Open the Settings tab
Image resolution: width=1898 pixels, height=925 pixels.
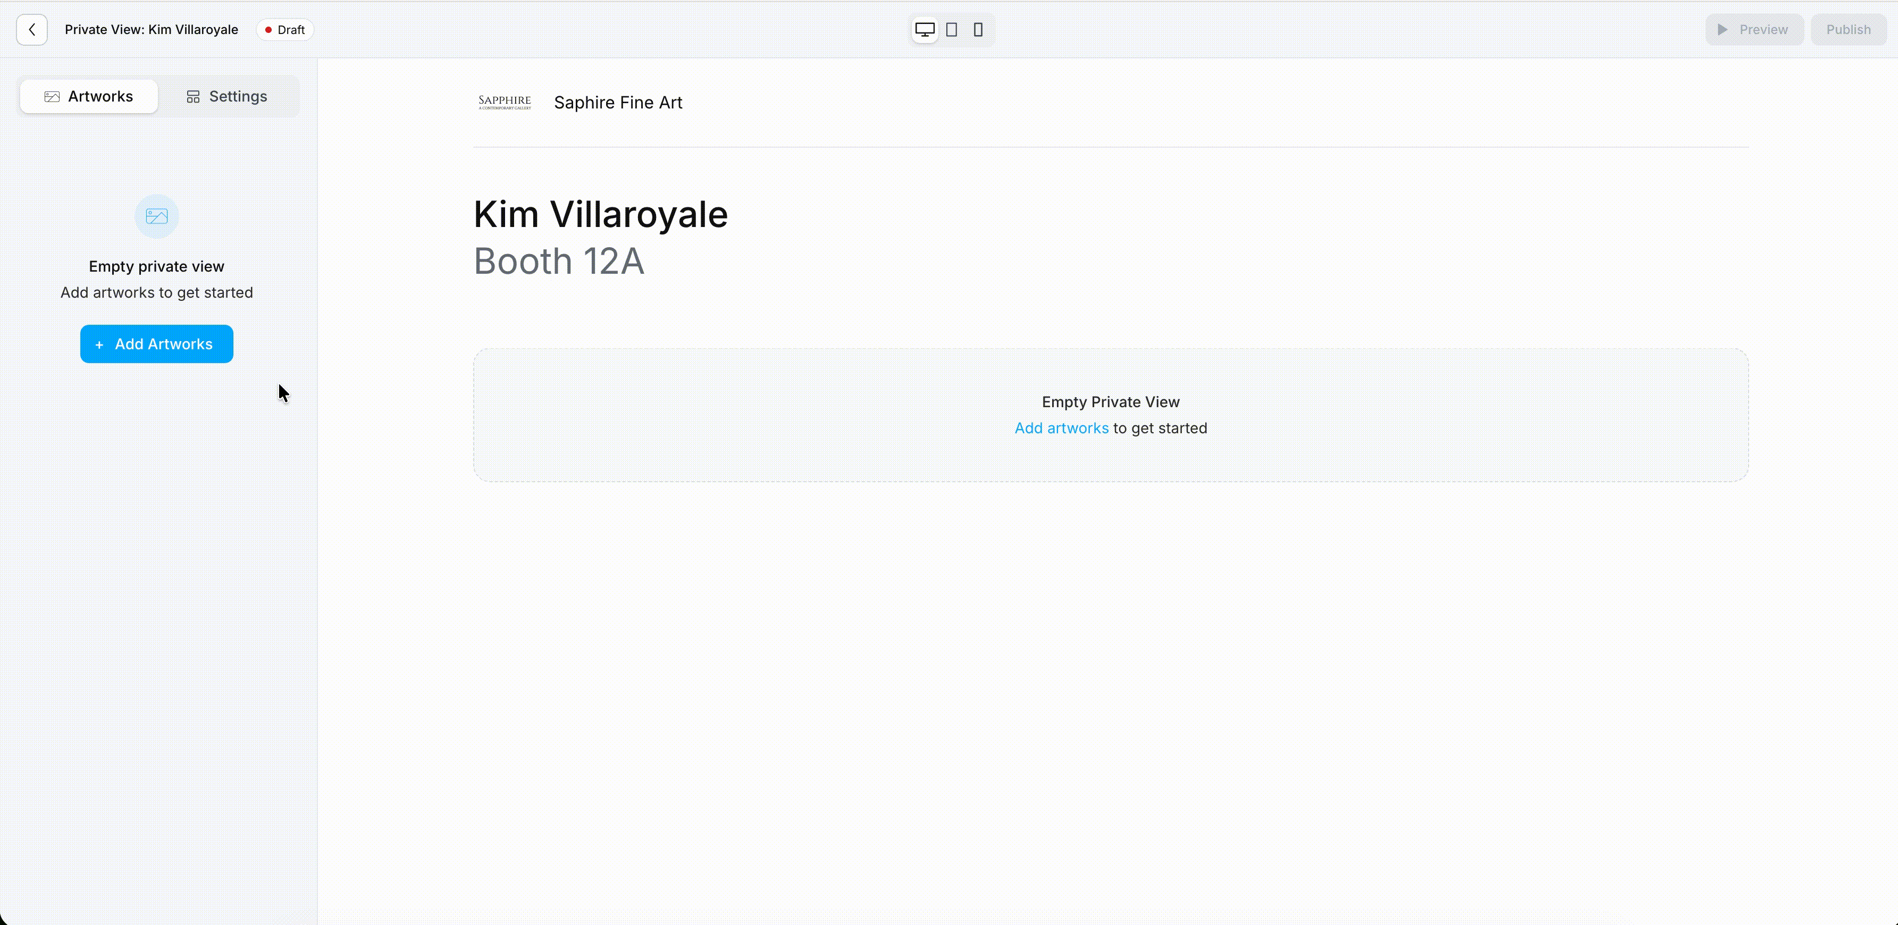tap(227, 96)
